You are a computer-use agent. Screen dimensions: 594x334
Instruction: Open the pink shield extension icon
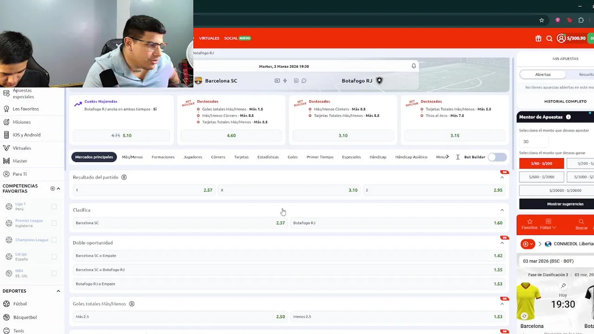click(x=558, y=20)
